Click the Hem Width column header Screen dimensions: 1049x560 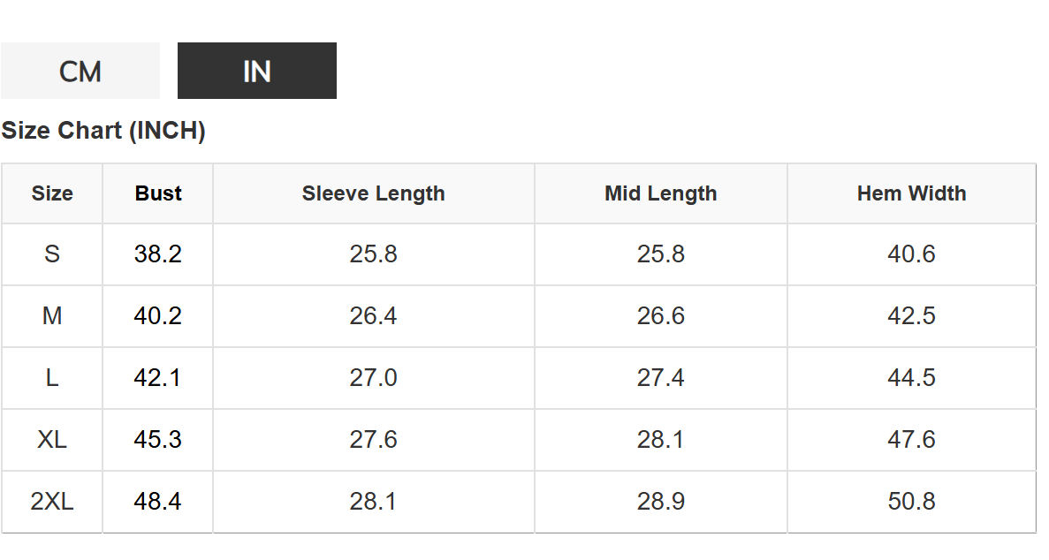(912, 193)
